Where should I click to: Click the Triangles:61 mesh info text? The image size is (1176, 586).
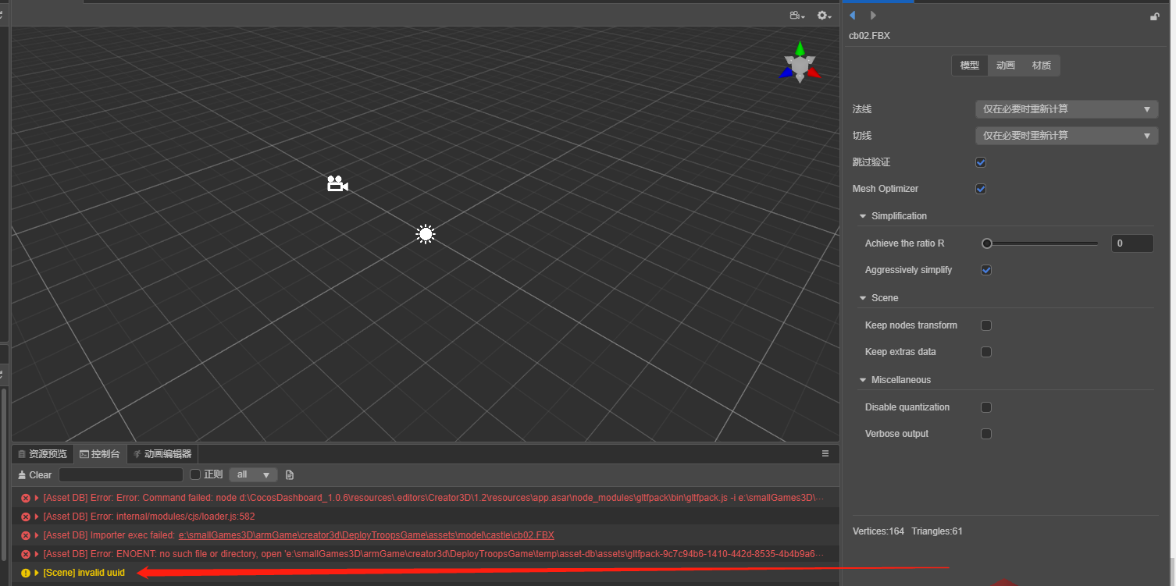click(937, 531)
